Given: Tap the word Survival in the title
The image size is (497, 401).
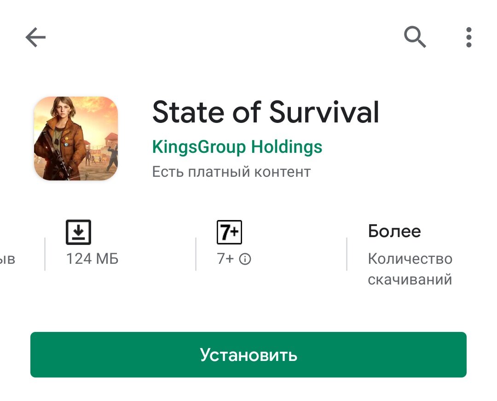Looking at the screenshot, I should pos(324,112).
